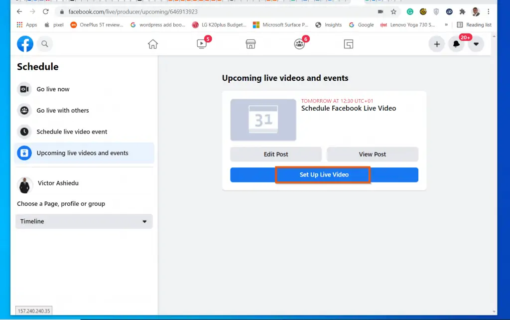Expand the account dropdown arrow

pos(476,44)
